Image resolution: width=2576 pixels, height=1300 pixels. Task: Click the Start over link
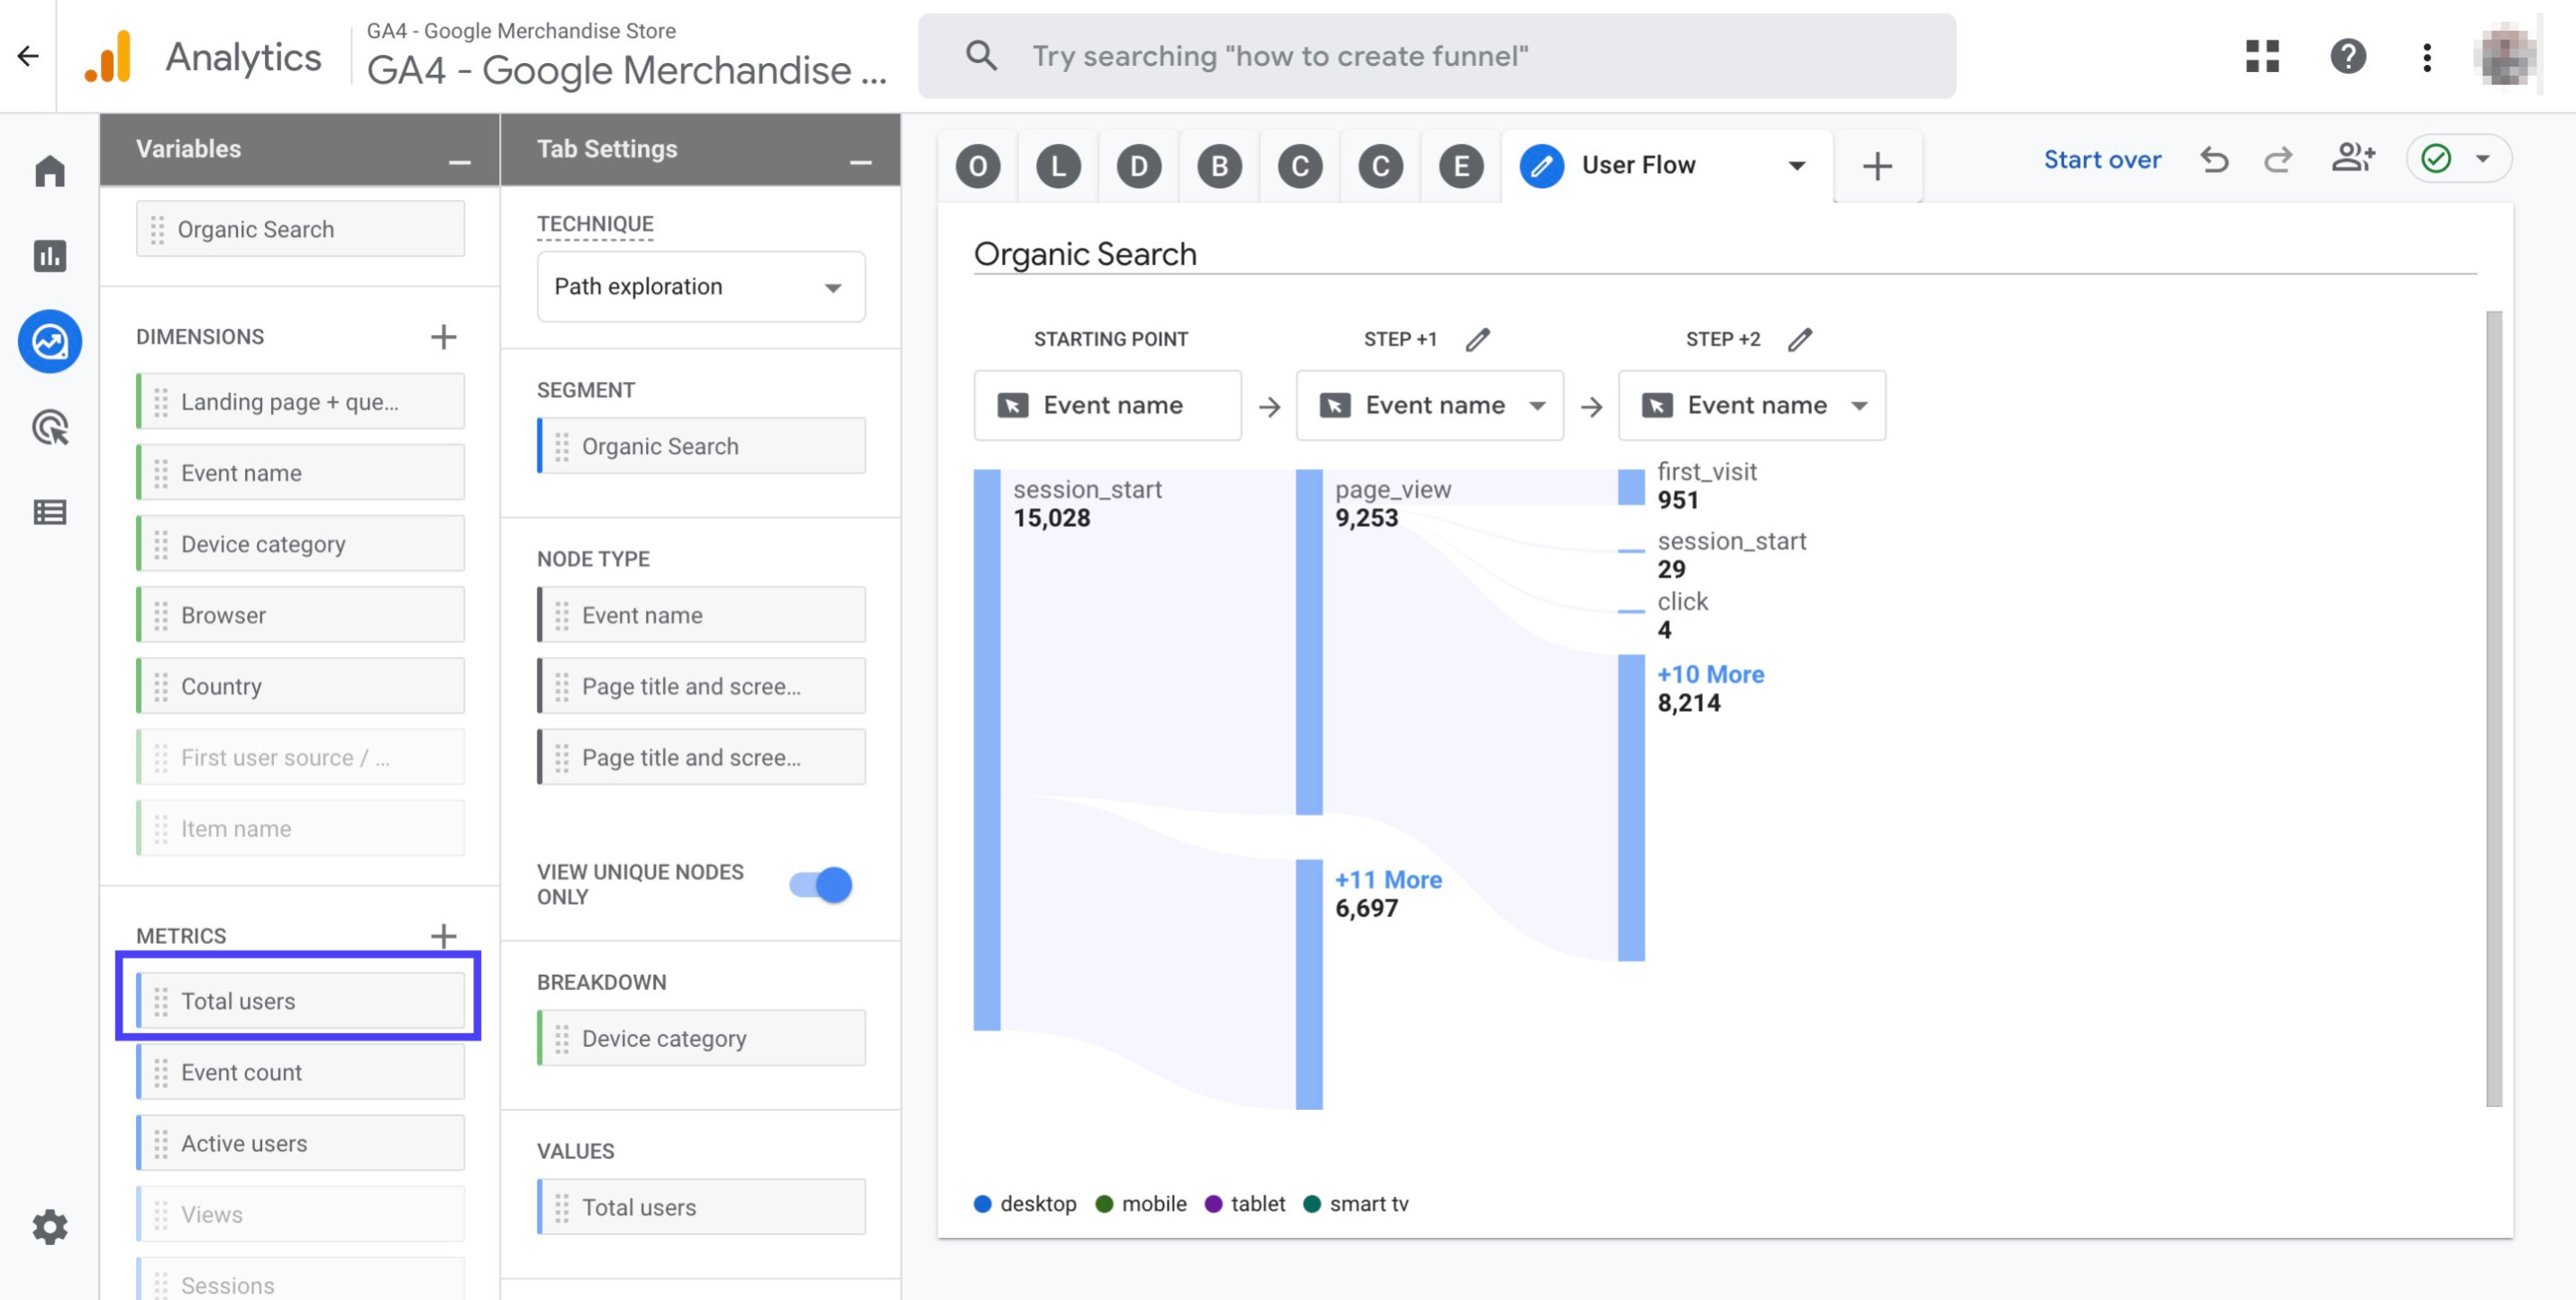point(2102,159)
